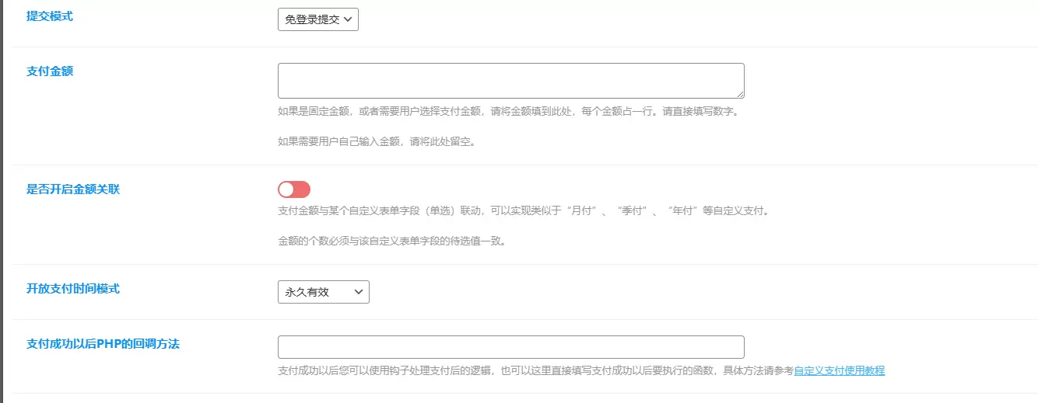Click the chevron arrow beside 永久有效
This screenshot has height=403, width=1038.
click(358, 292)
